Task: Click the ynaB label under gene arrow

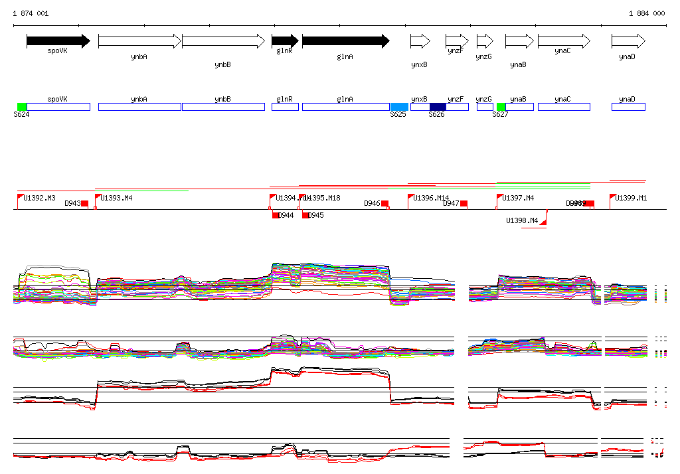Action: coord(518,64)
